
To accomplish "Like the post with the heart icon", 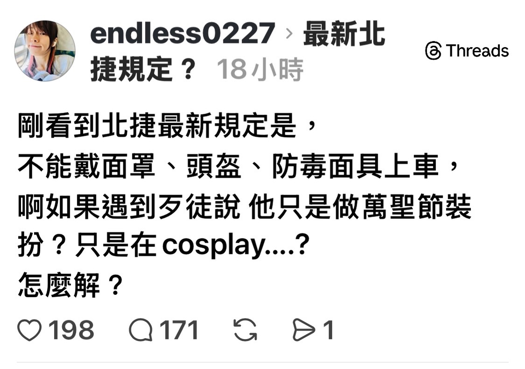I will click(29, 330).
